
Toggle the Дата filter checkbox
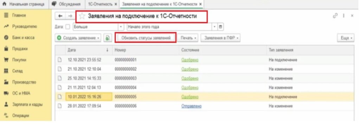pyautogui.click(x=67, y=27)
